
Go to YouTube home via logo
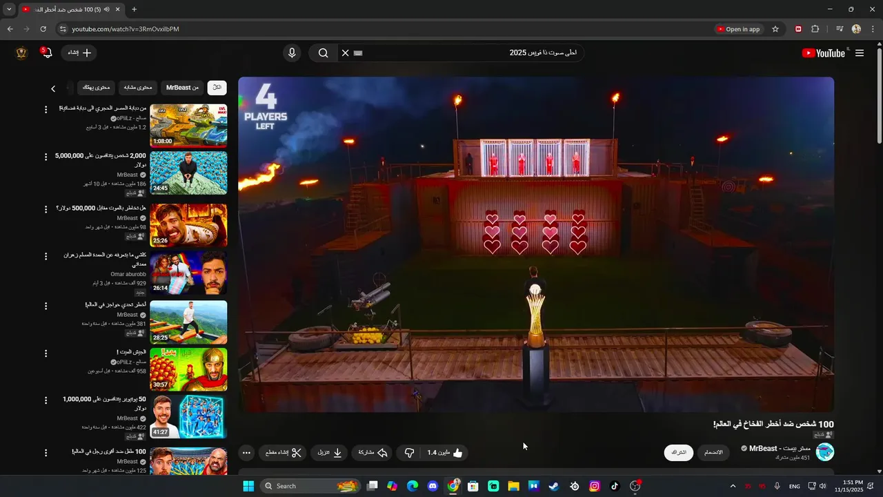[x=824, y=53]
